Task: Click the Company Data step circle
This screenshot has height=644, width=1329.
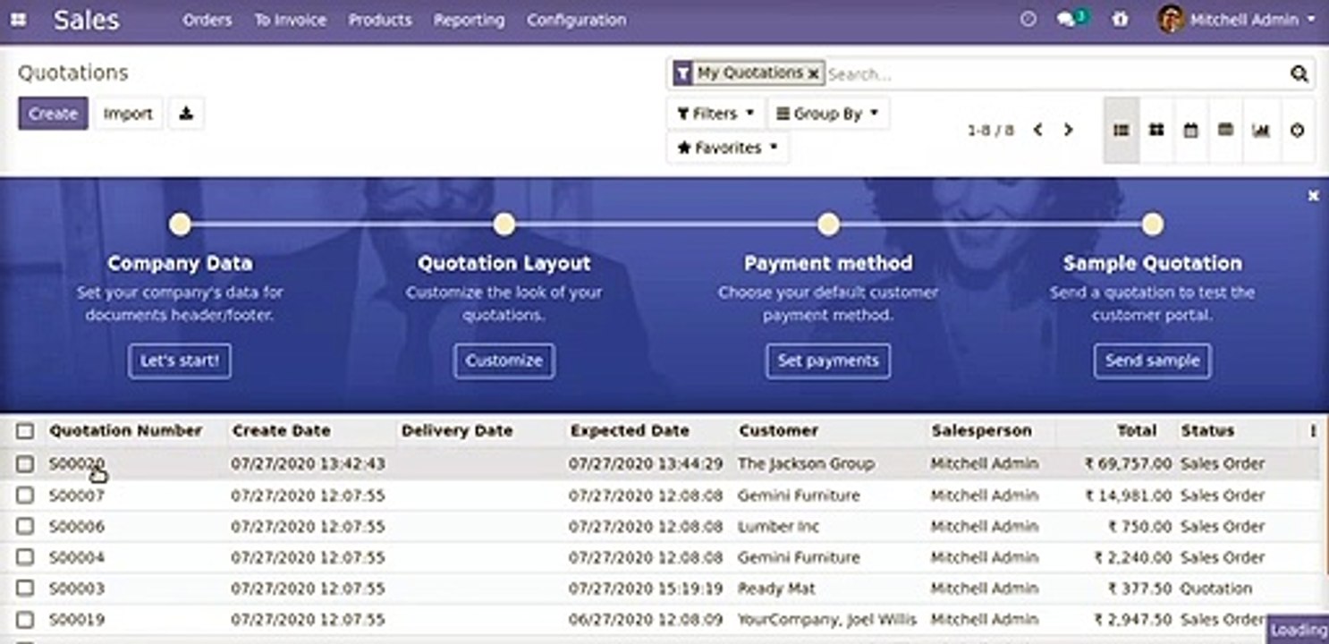Action: click(180, 224)
